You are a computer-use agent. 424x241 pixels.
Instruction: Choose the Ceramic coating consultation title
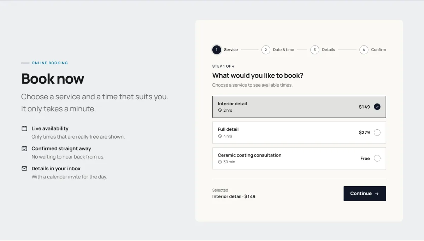tap(249, 155)
